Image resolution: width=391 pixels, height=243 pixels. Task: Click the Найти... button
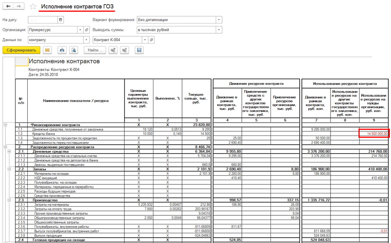95,50
